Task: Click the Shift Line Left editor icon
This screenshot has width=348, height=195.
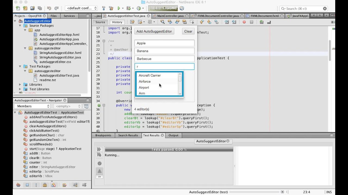Action: [226, 22]
